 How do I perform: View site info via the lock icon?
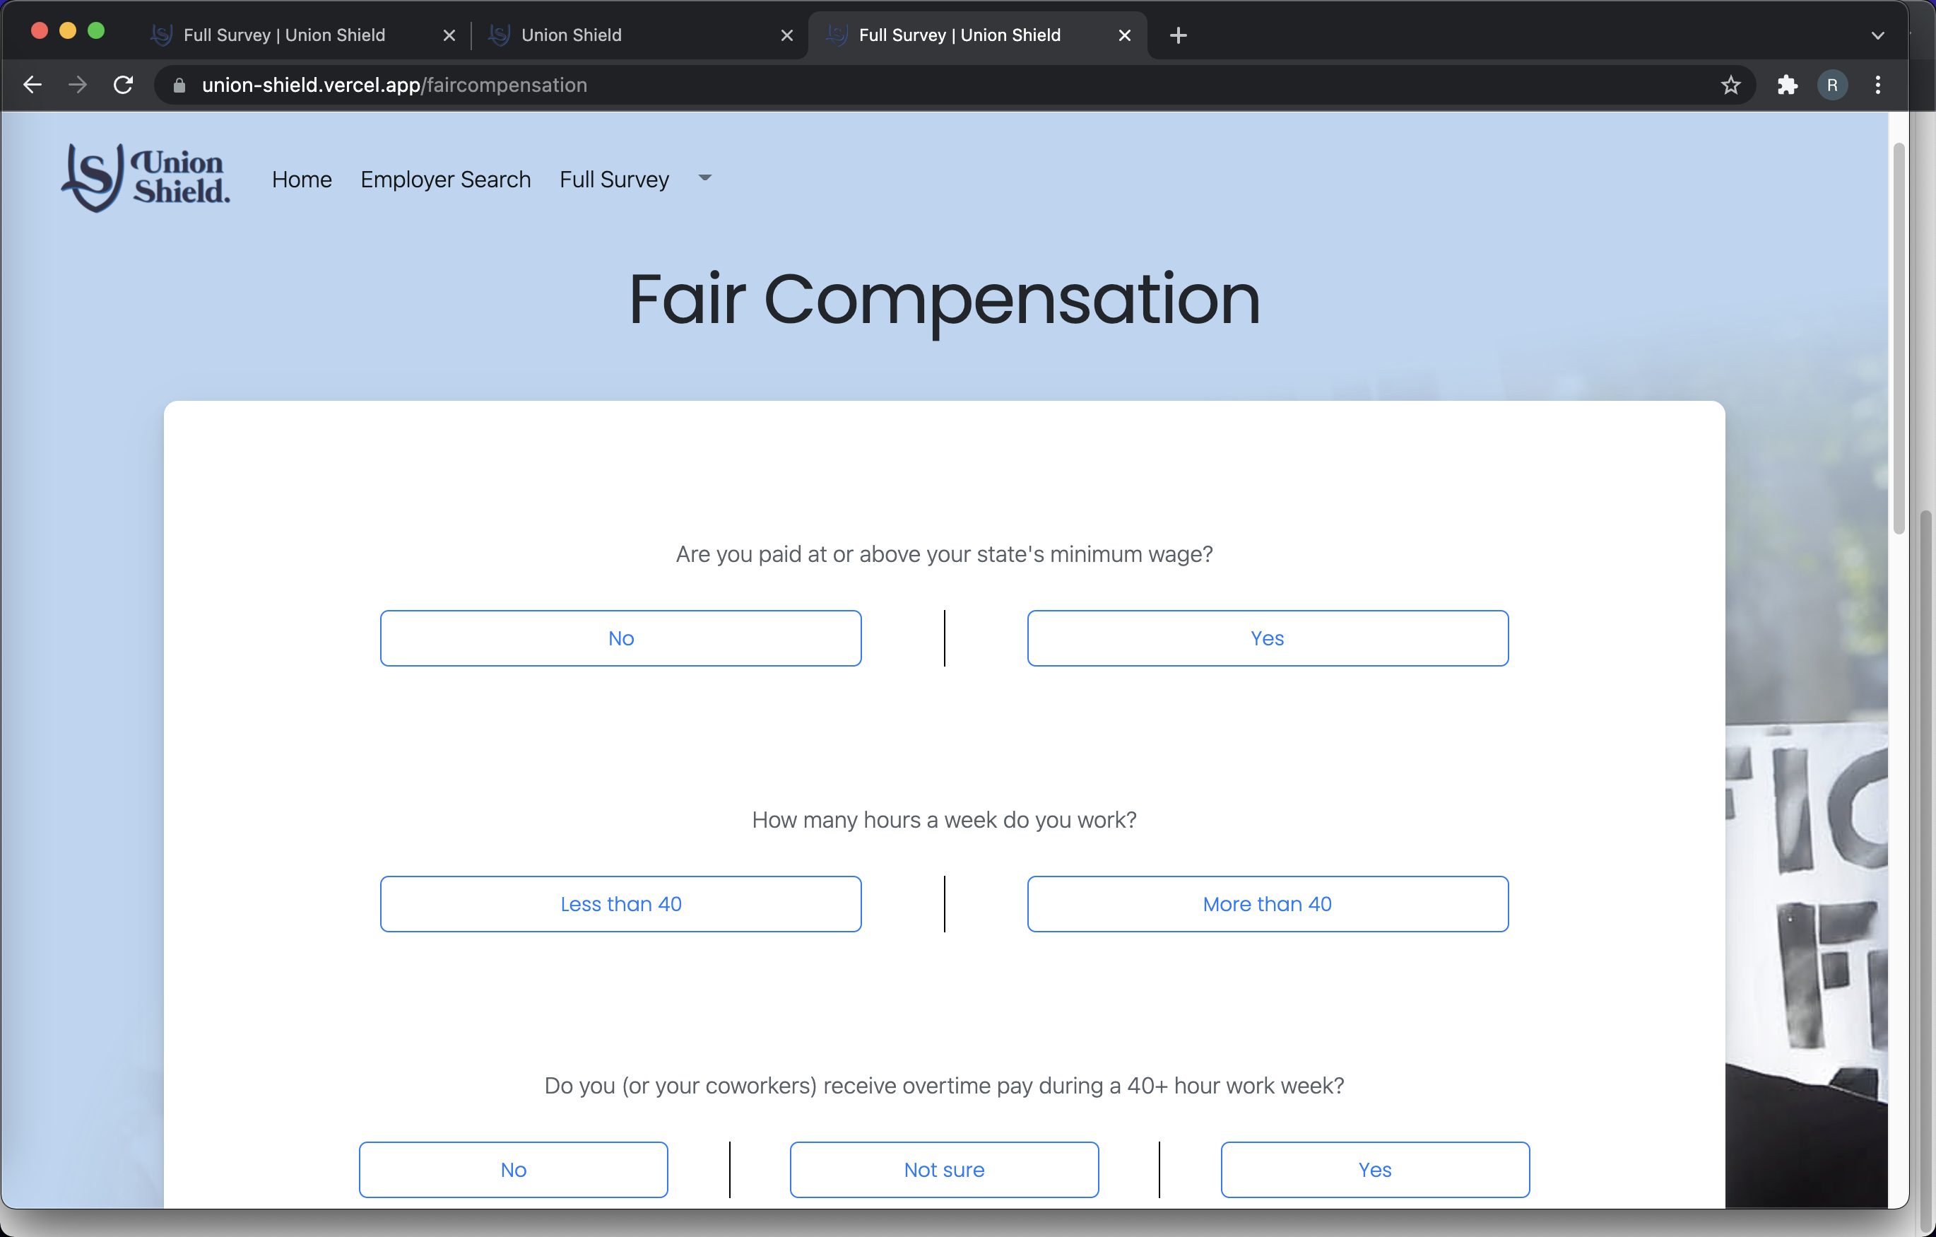pos(179,86)
